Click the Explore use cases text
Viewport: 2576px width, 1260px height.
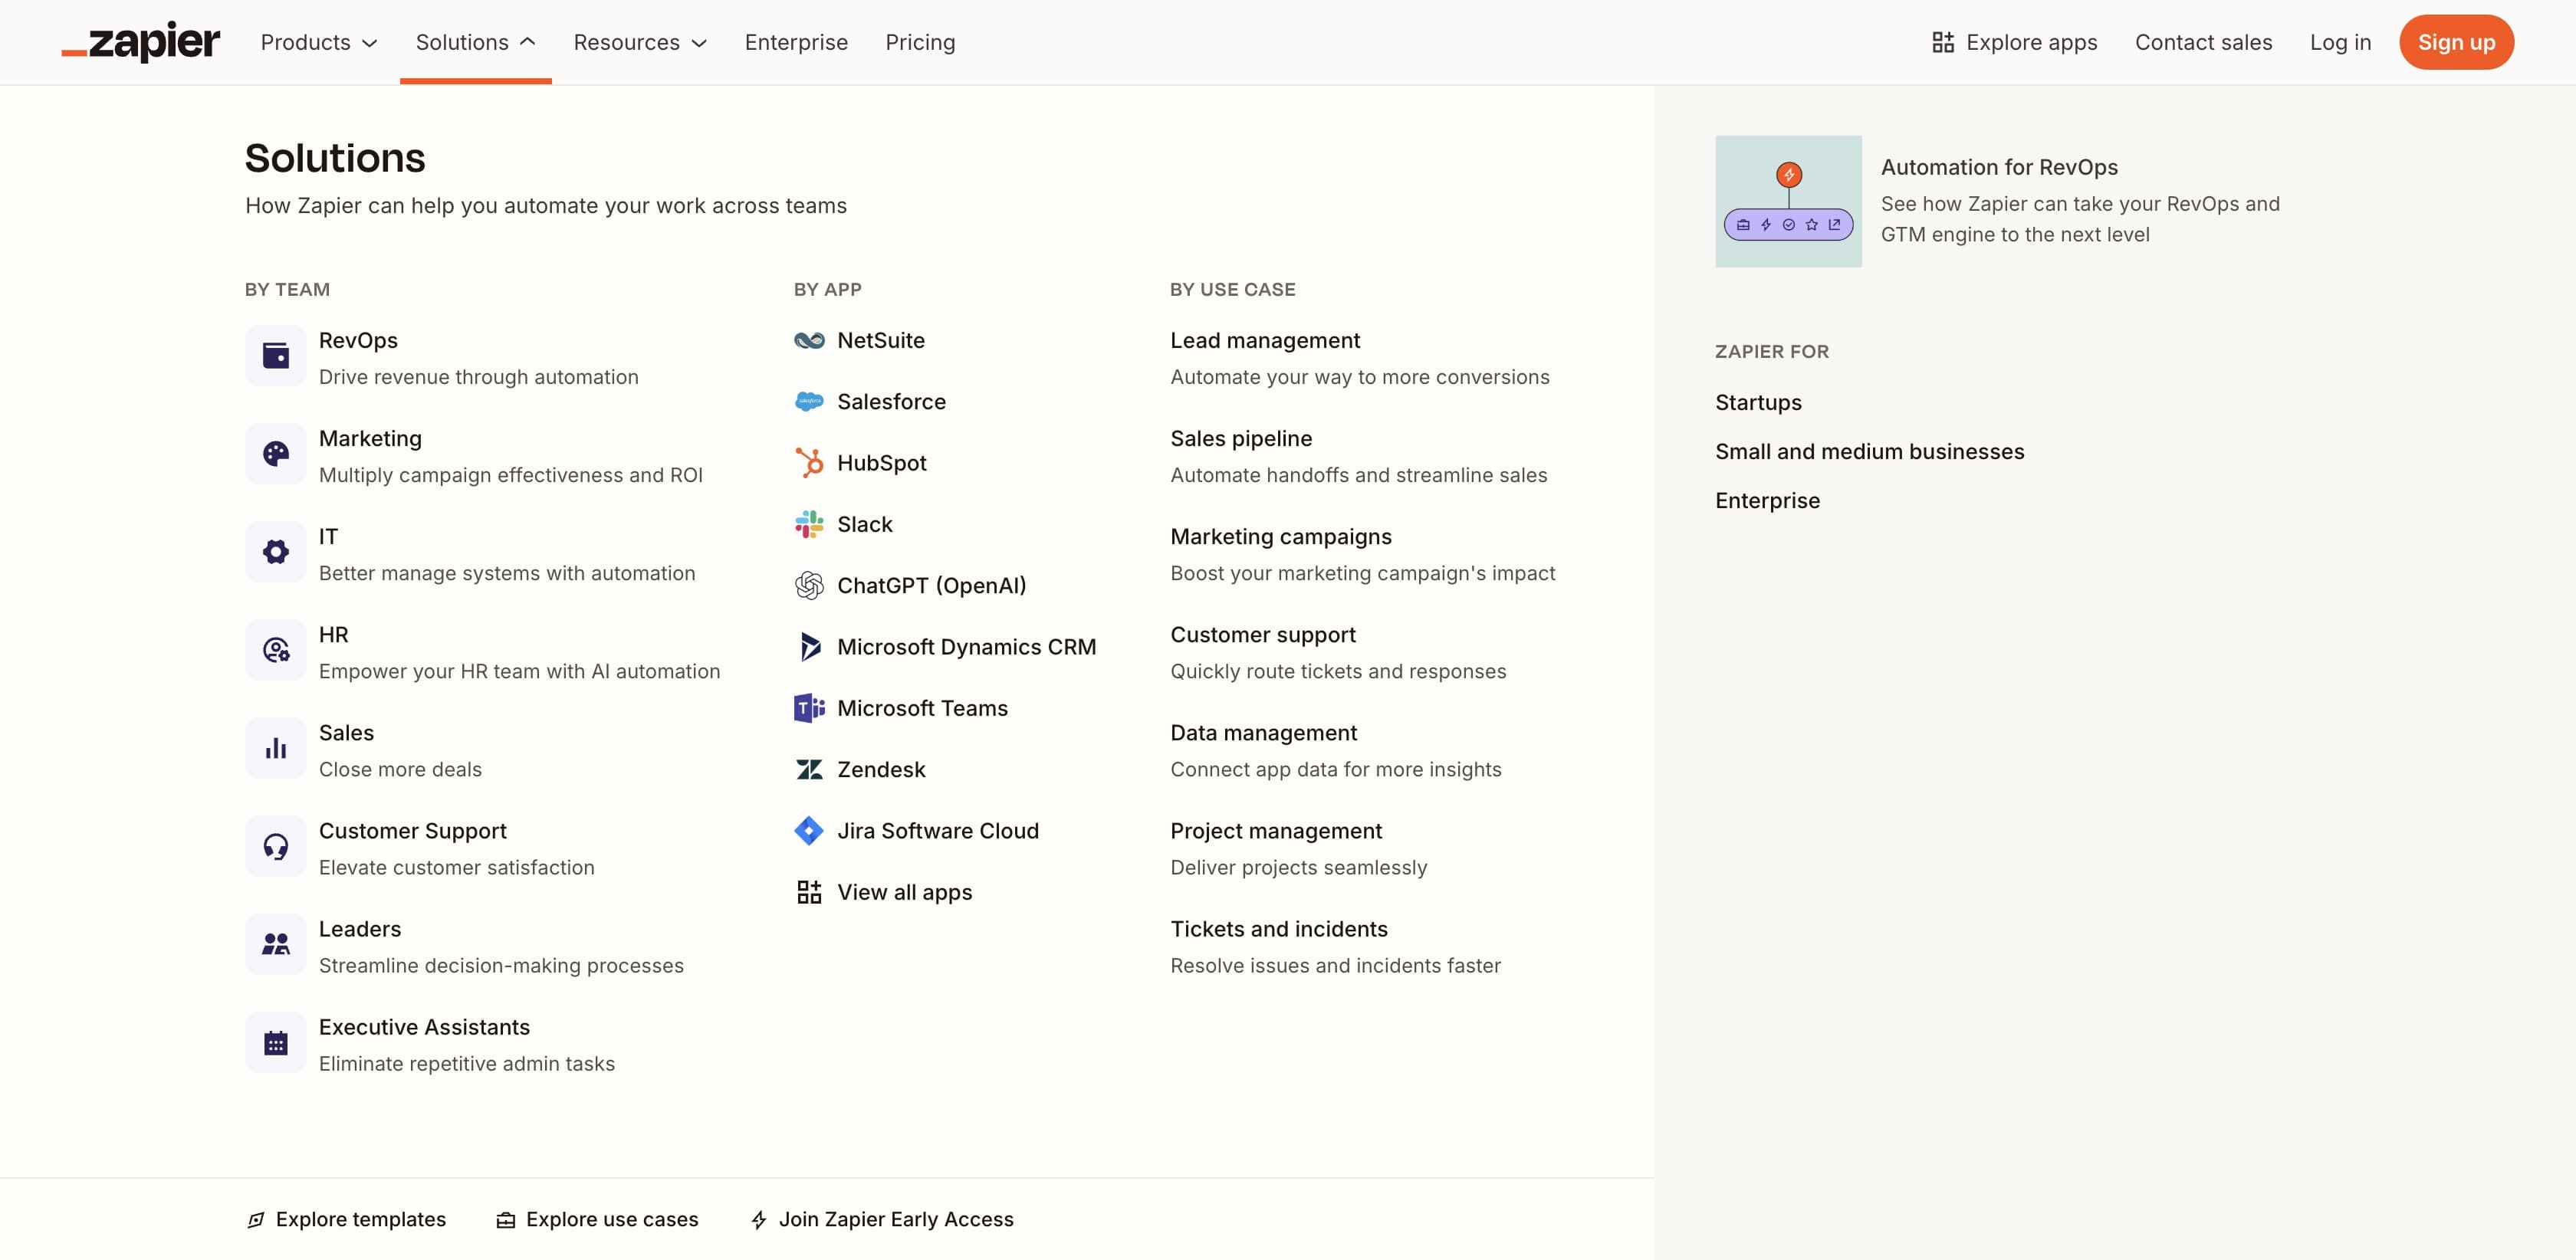[x=612, y=1219]
